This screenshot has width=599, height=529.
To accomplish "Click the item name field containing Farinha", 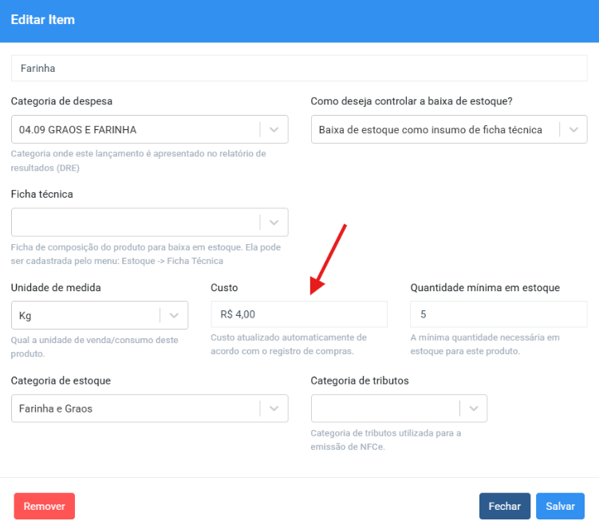I will click(299, 69).
